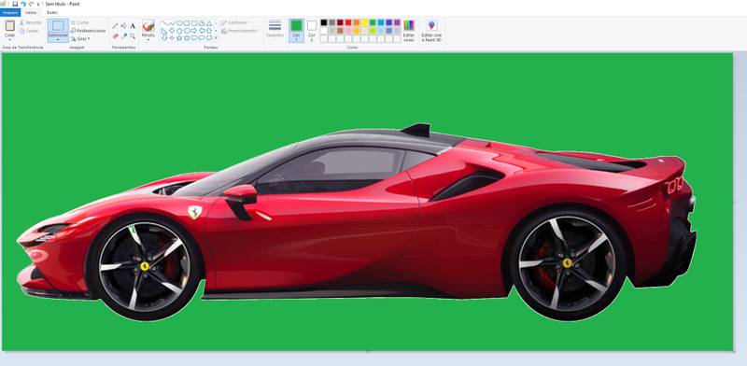Pick the purple color swatch
747x366 pixels.
coord(398,22)
